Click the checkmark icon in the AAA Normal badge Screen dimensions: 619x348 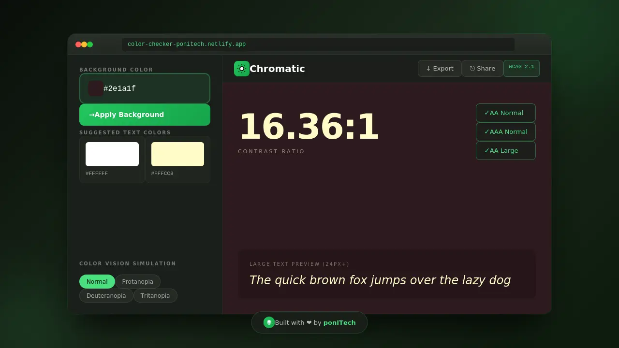click(487, 131)
